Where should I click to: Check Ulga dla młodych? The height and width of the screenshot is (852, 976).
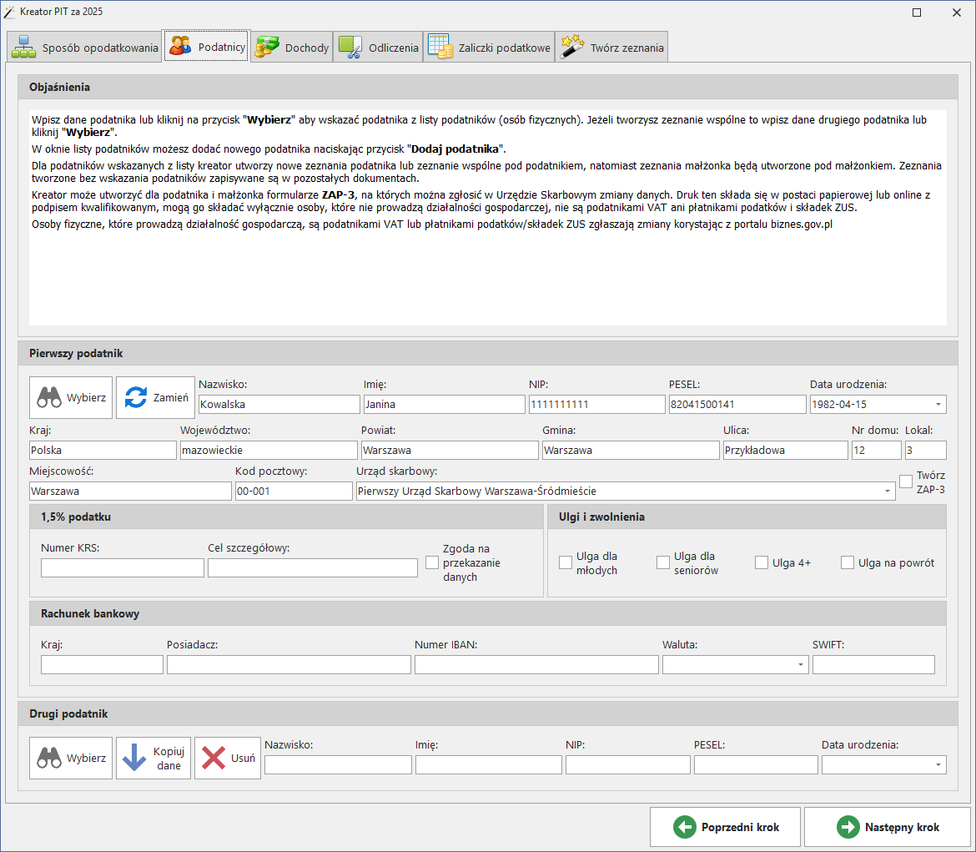[566, 562]
